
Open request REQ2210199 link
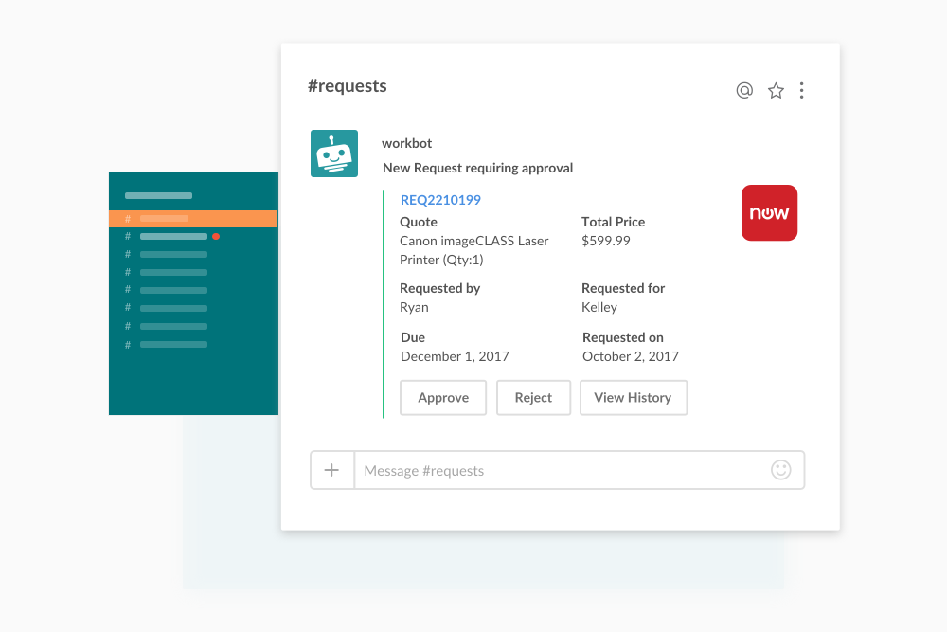coord(439,200)
